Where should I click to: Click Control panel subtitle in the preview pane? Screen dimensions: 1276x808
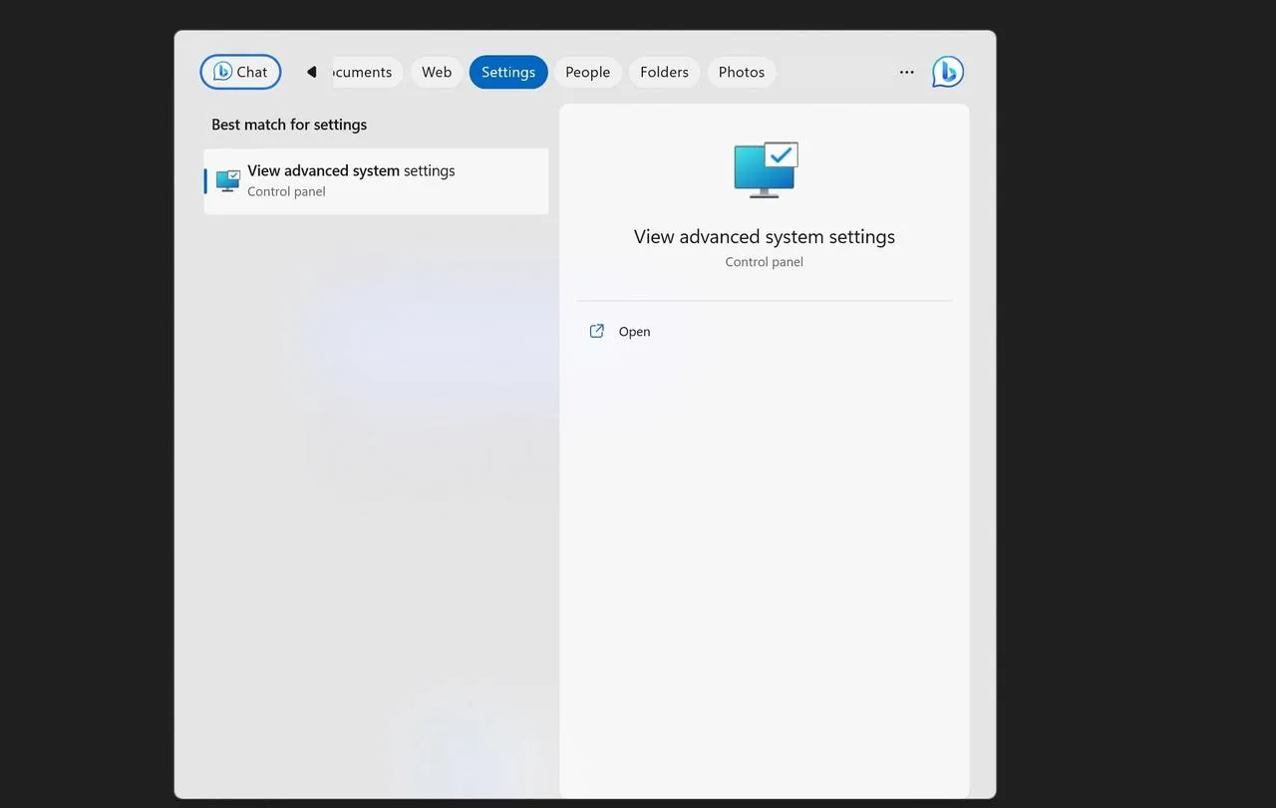pos(764,262)
